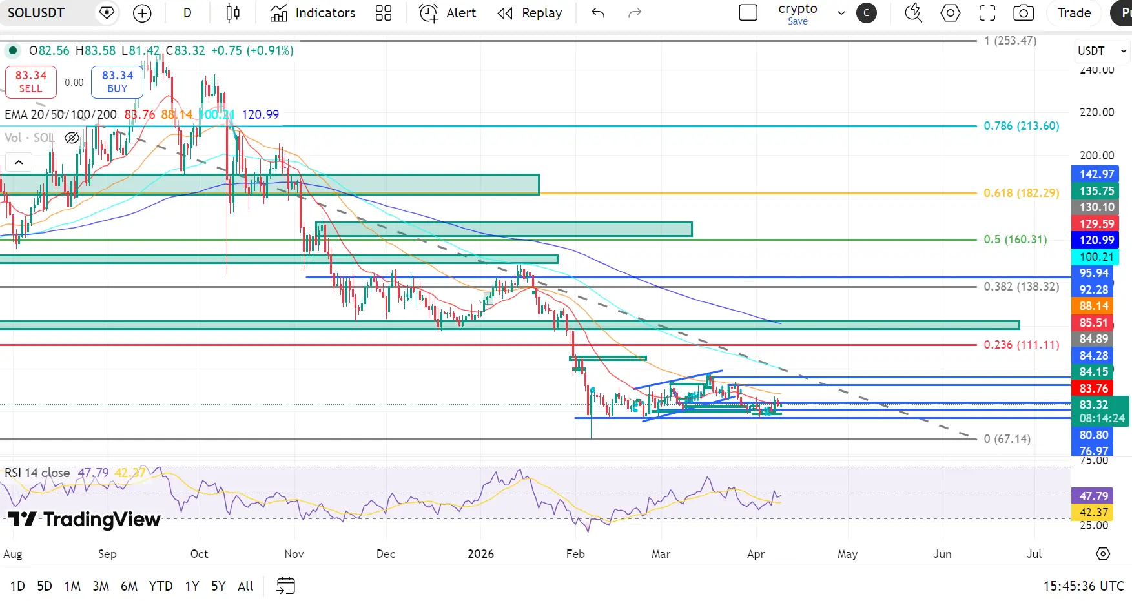Screen dimensions: 1132x603
Task: Start bar Replay mode
Action: 530,13
